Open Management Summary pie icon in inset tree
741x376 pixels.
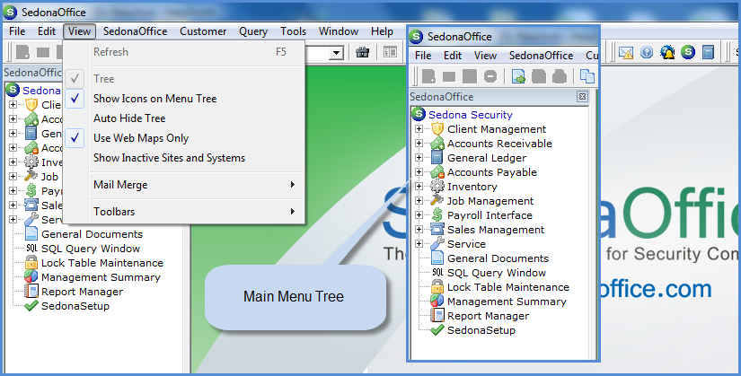pos(437,302)
